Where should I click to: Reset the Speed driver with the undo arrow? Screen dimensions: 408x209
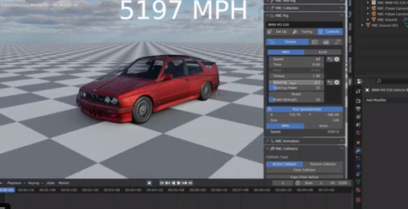330,59
